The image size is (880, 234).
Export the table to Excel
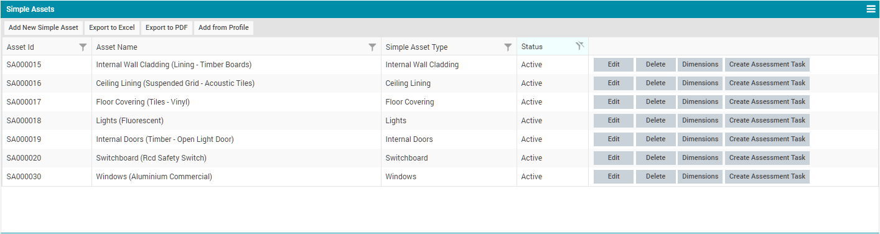[112, 27]
